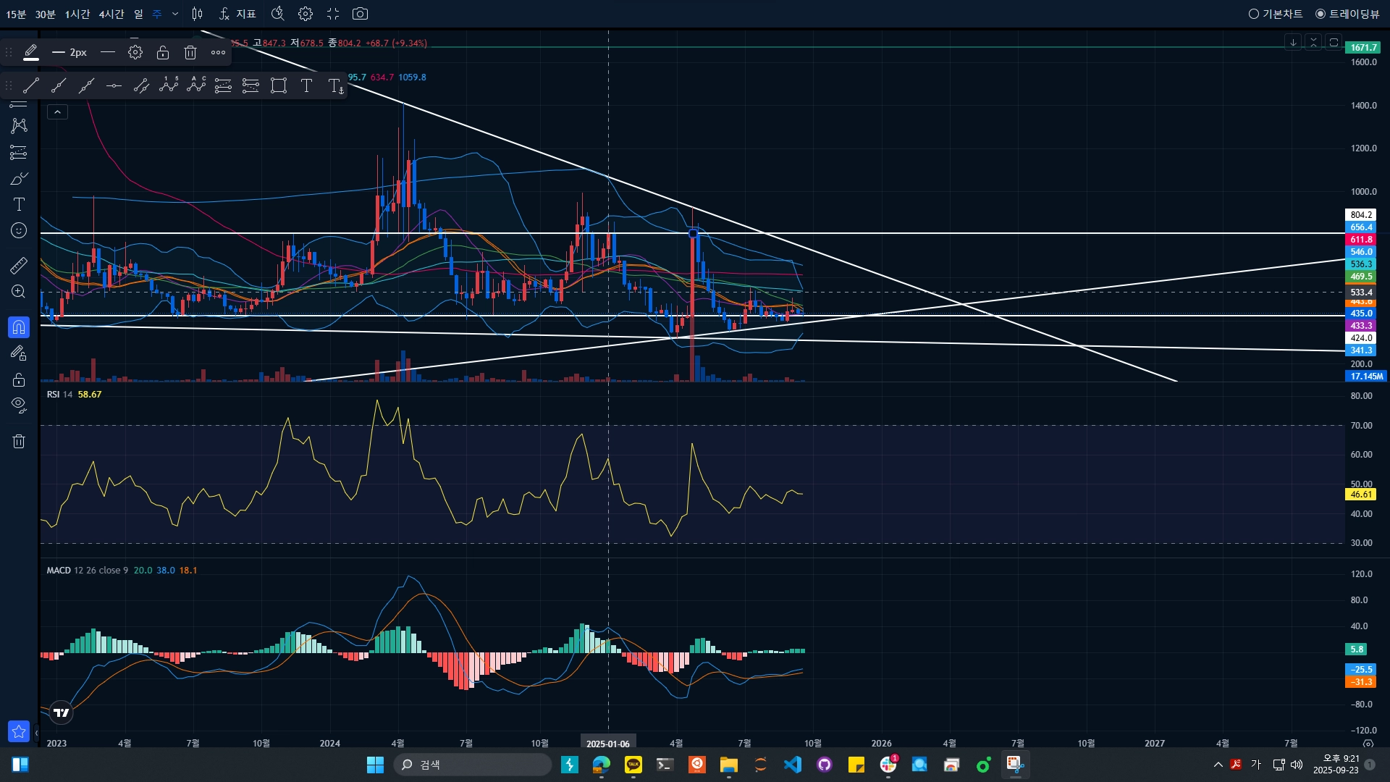Change line color with the pencil swatch
The width and height of the screenshot is (1390, 782).
point(30,52)
